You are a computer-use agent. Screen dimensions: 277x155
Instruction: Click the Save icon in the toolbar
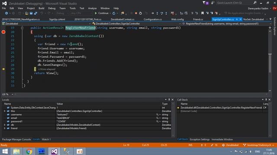[31, 13]
